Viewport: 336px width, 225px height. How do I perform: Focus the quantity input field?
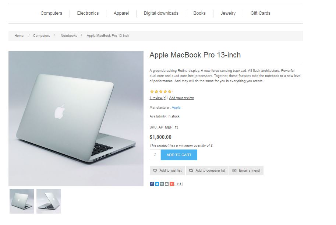click(x=155, y=155)
